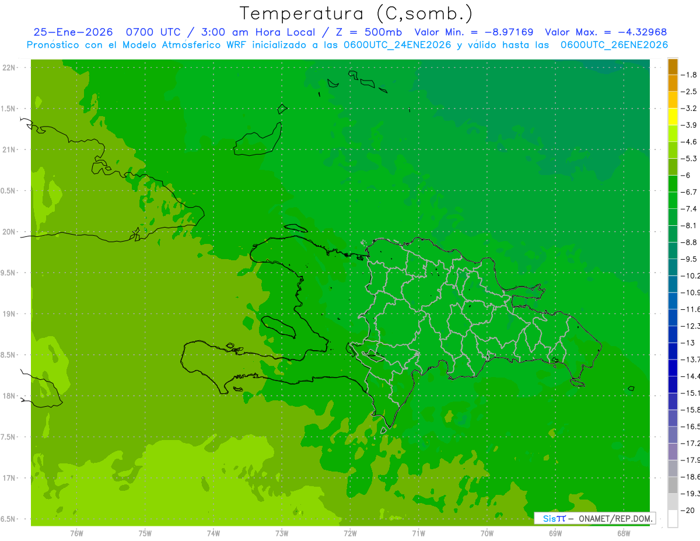Click the '76W' longitude label
This screenshot has width=700, height=541.
click(x=76, y=533)
